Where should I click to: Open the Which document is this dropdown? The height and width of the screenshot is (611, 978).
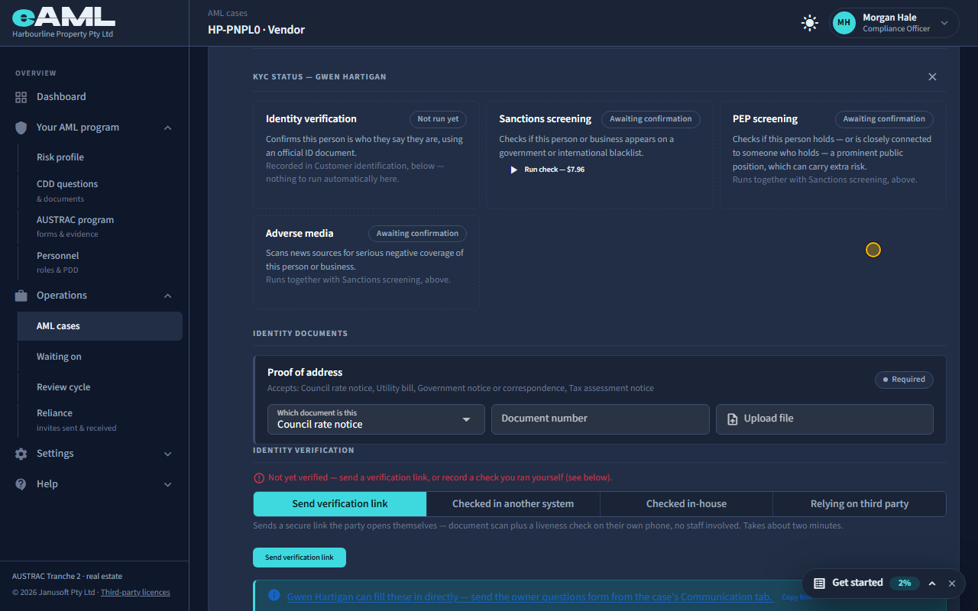(376, 419)
